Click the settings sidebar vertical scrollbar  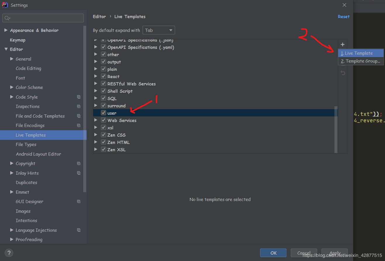(85, 109)
